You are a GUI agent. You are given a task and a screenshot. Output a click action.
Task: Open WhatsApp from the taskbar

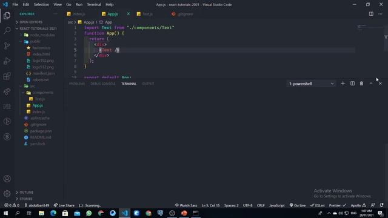pyautogui.click(x=89, y=213)
